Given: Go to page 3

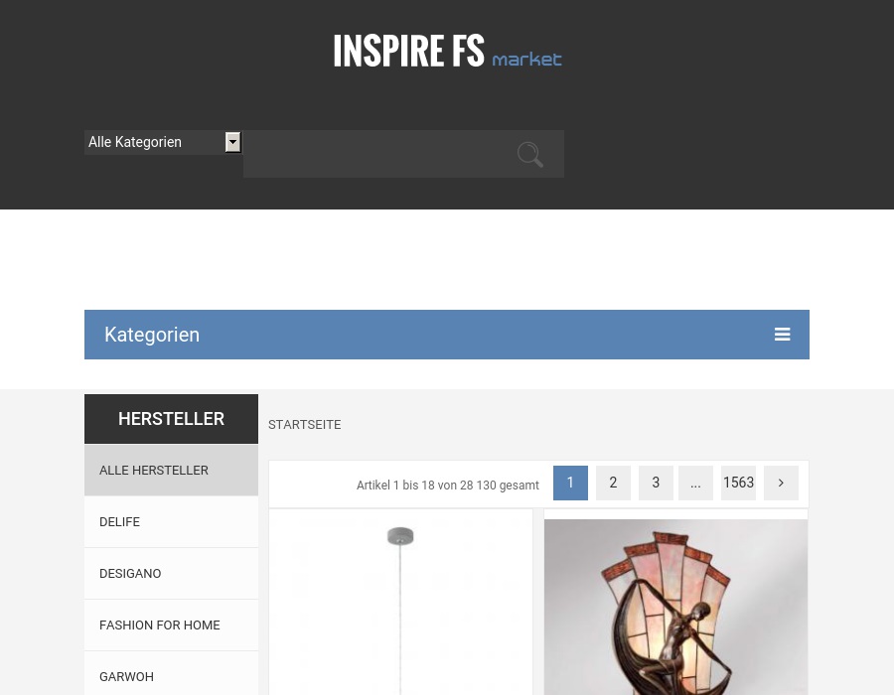Looking at the screenshot, I should [656, 484].
